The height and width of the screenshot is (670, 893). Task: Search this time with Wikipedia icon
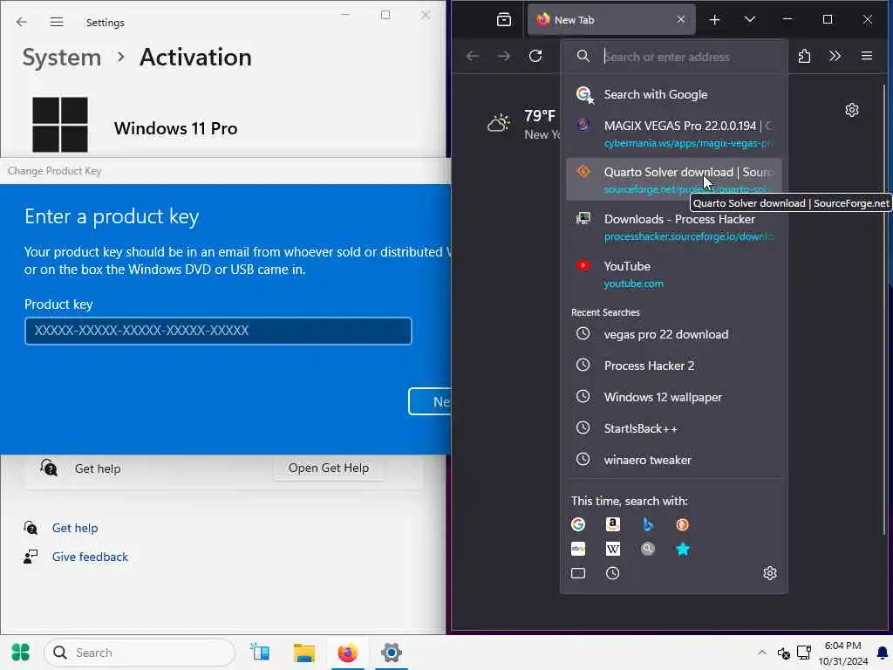coord(613,549)
